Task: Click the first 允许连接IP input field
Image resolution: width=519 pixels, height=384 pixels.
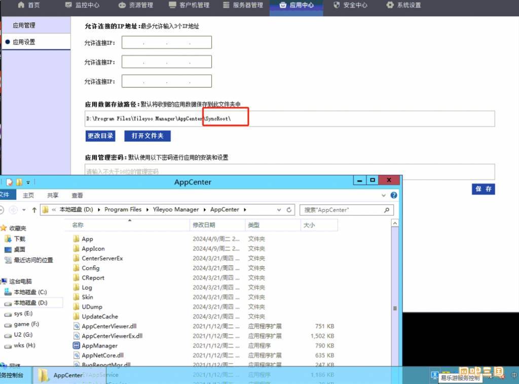Action: pos(166,43)
